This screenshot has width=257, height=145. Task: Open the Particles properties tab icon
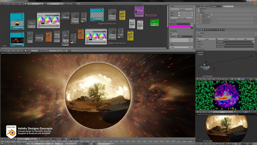[222, 30]
